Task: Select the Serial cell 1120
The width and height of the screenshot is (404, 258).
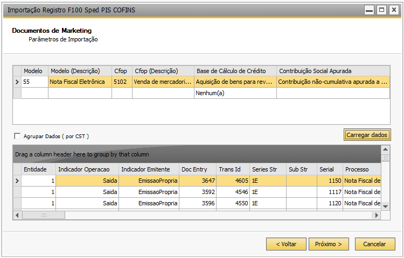Action: point(330,203)
